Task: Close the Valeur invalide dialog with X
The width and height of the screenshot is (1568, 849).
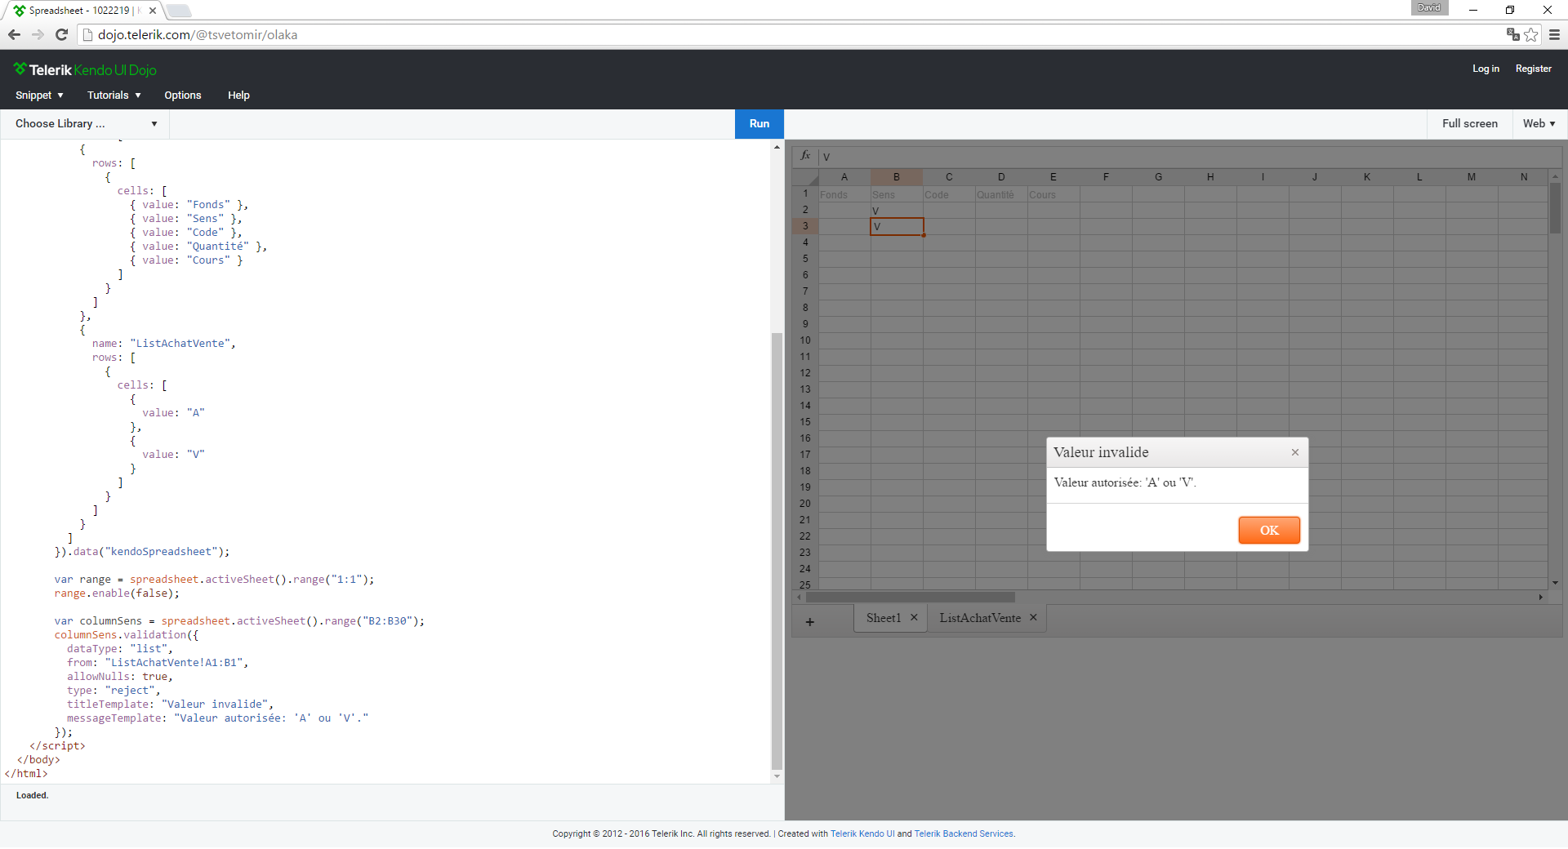Action: click(1294, 452)
